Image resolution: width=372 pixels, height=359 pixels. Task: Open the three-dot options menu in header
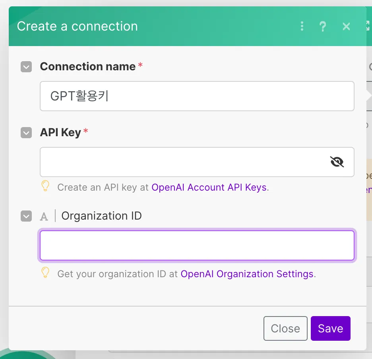pos(302,26)
